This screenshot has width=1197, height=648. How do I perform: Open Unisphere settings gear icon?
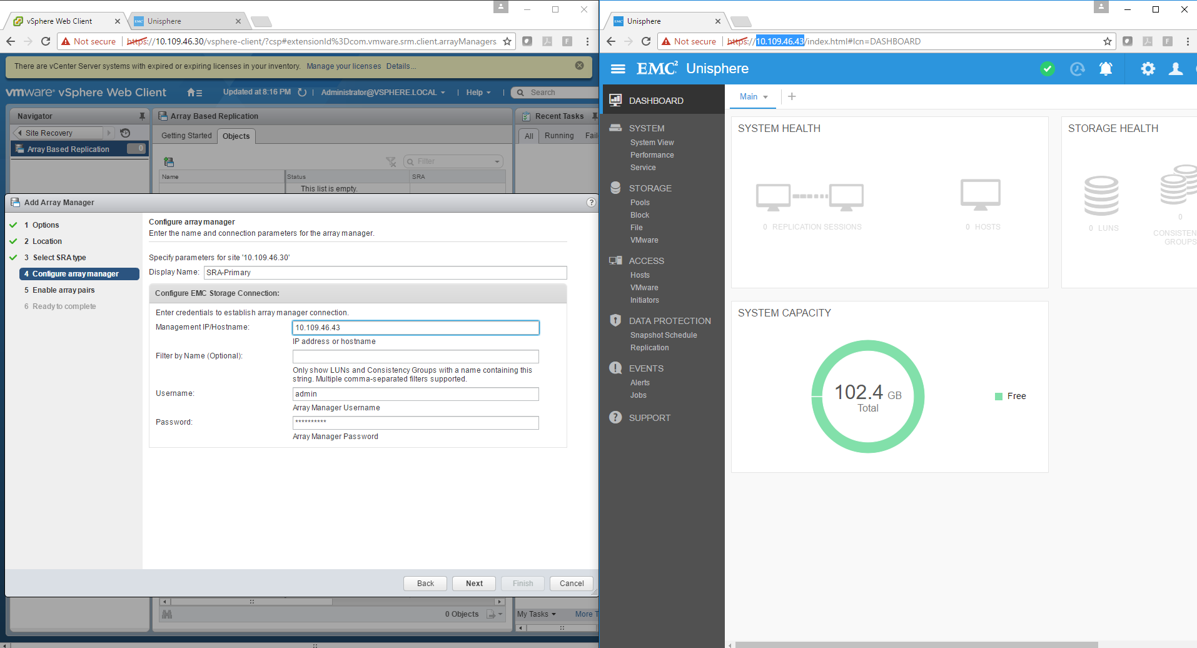pyautogui.click(x=1148, y=69)
